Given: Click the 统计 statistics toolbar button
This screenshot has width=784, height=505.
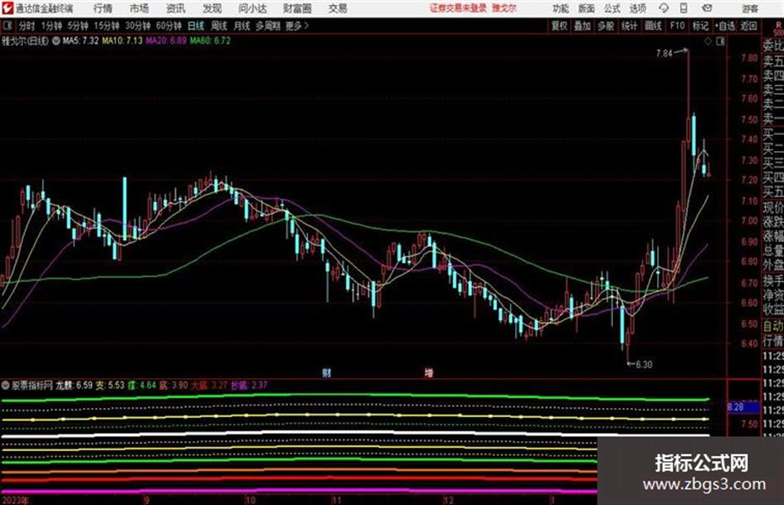Looking at the screenshot, I should (629, 26).
